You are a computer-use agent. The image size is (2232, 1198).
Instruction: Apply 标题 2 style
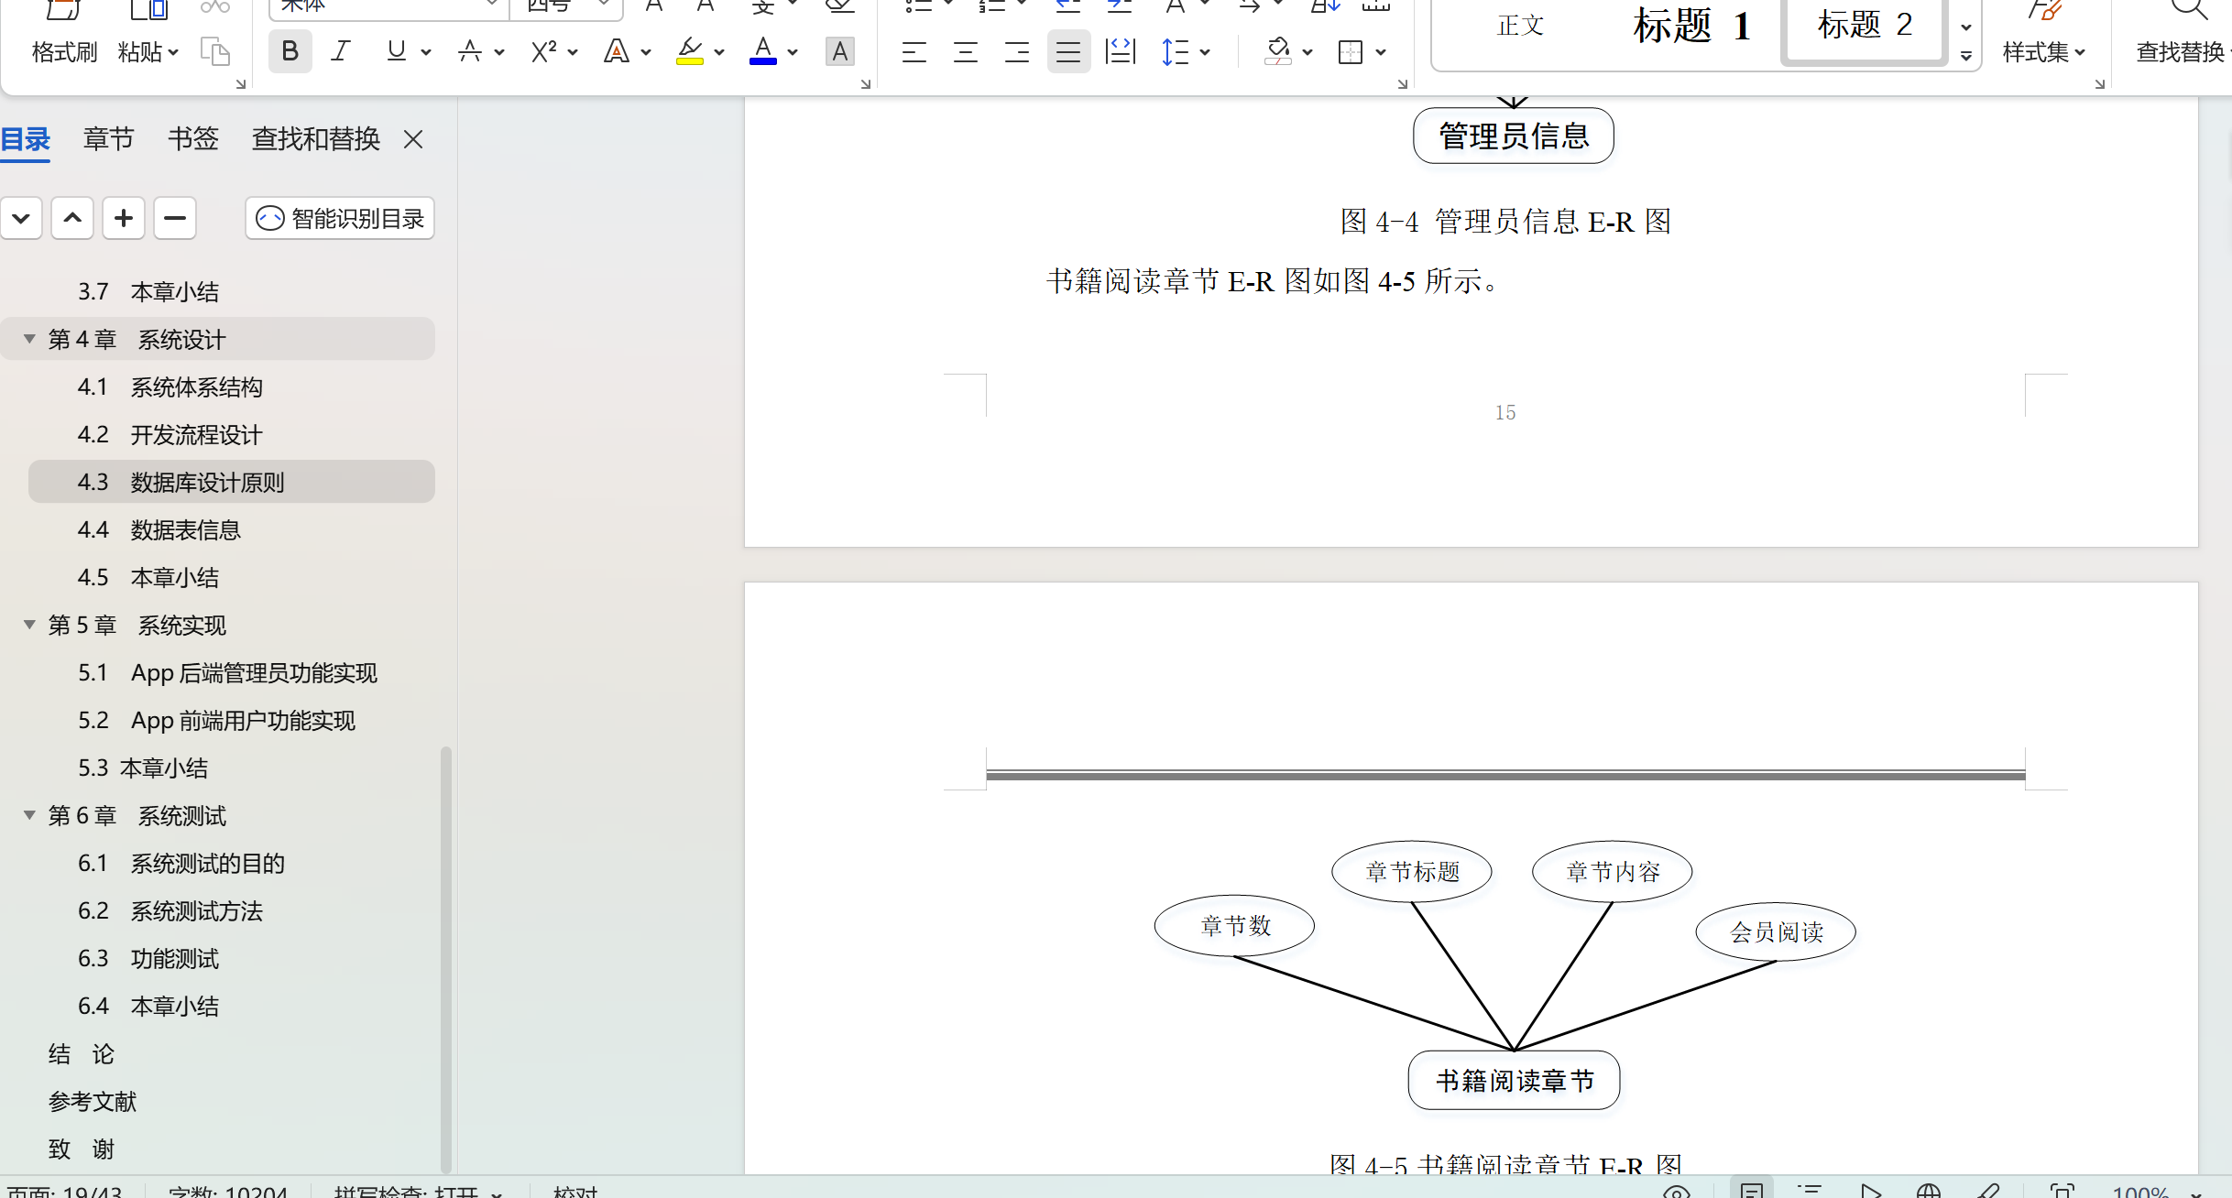coord(1864,26)
